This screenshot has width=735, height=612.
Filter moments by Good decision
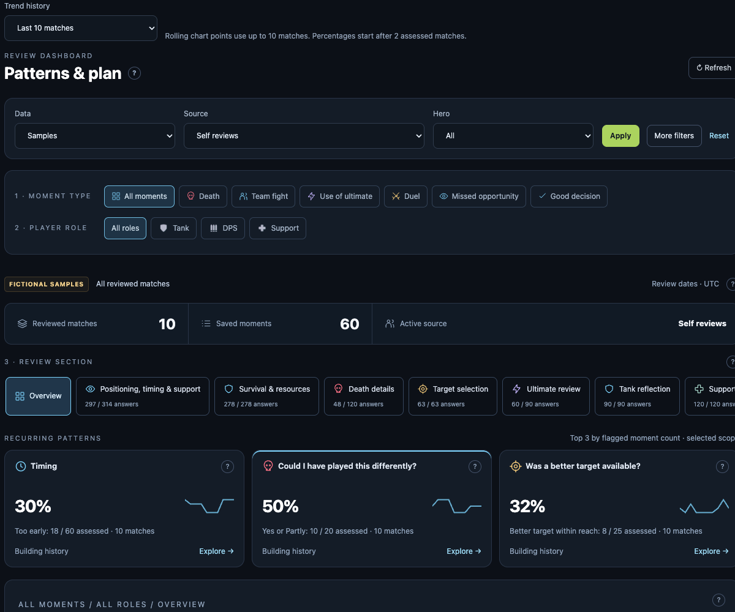click(569, 196)
